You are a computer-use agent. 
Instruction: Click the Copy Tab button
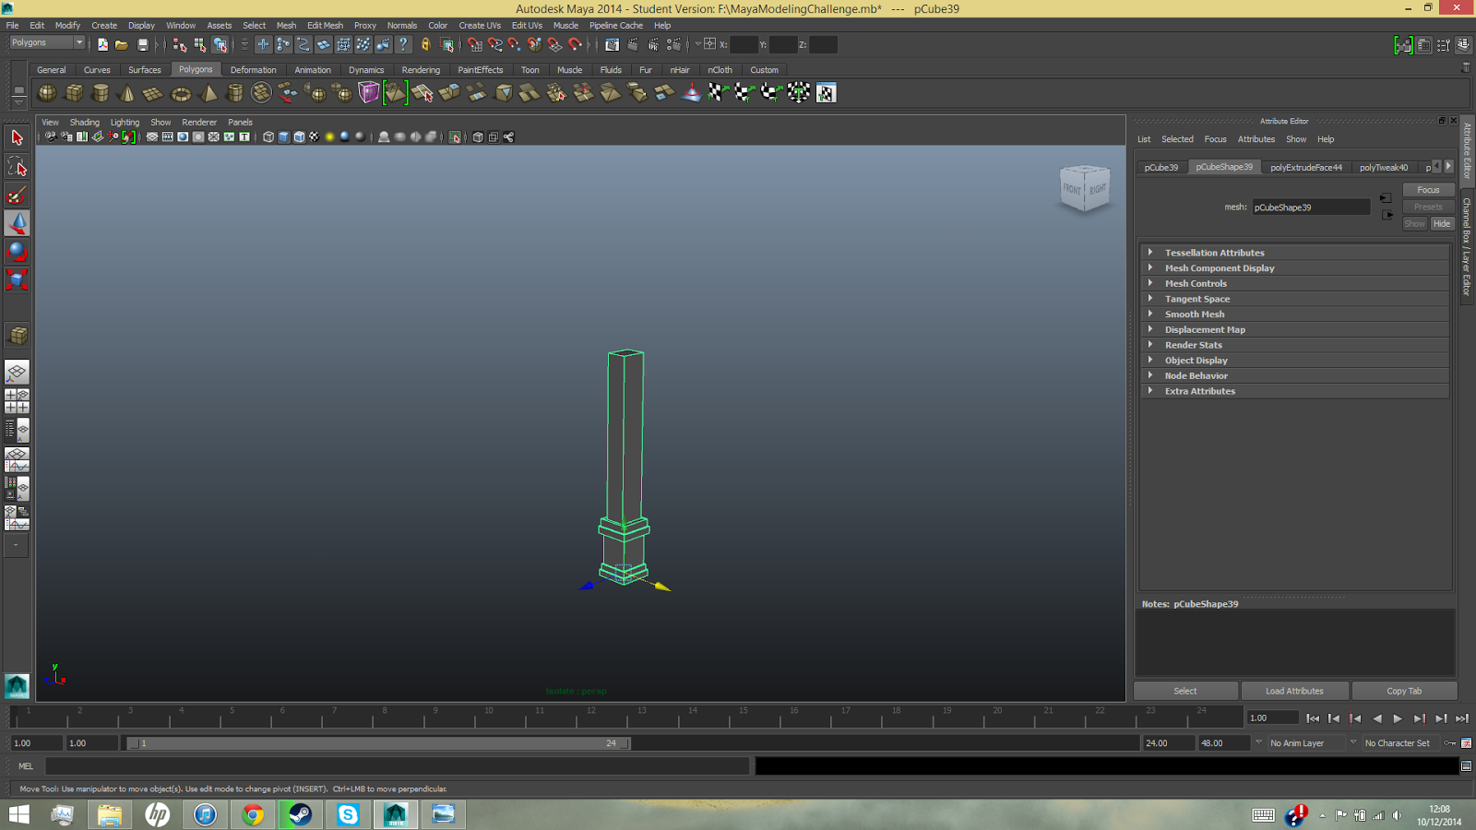[1404, 690]
